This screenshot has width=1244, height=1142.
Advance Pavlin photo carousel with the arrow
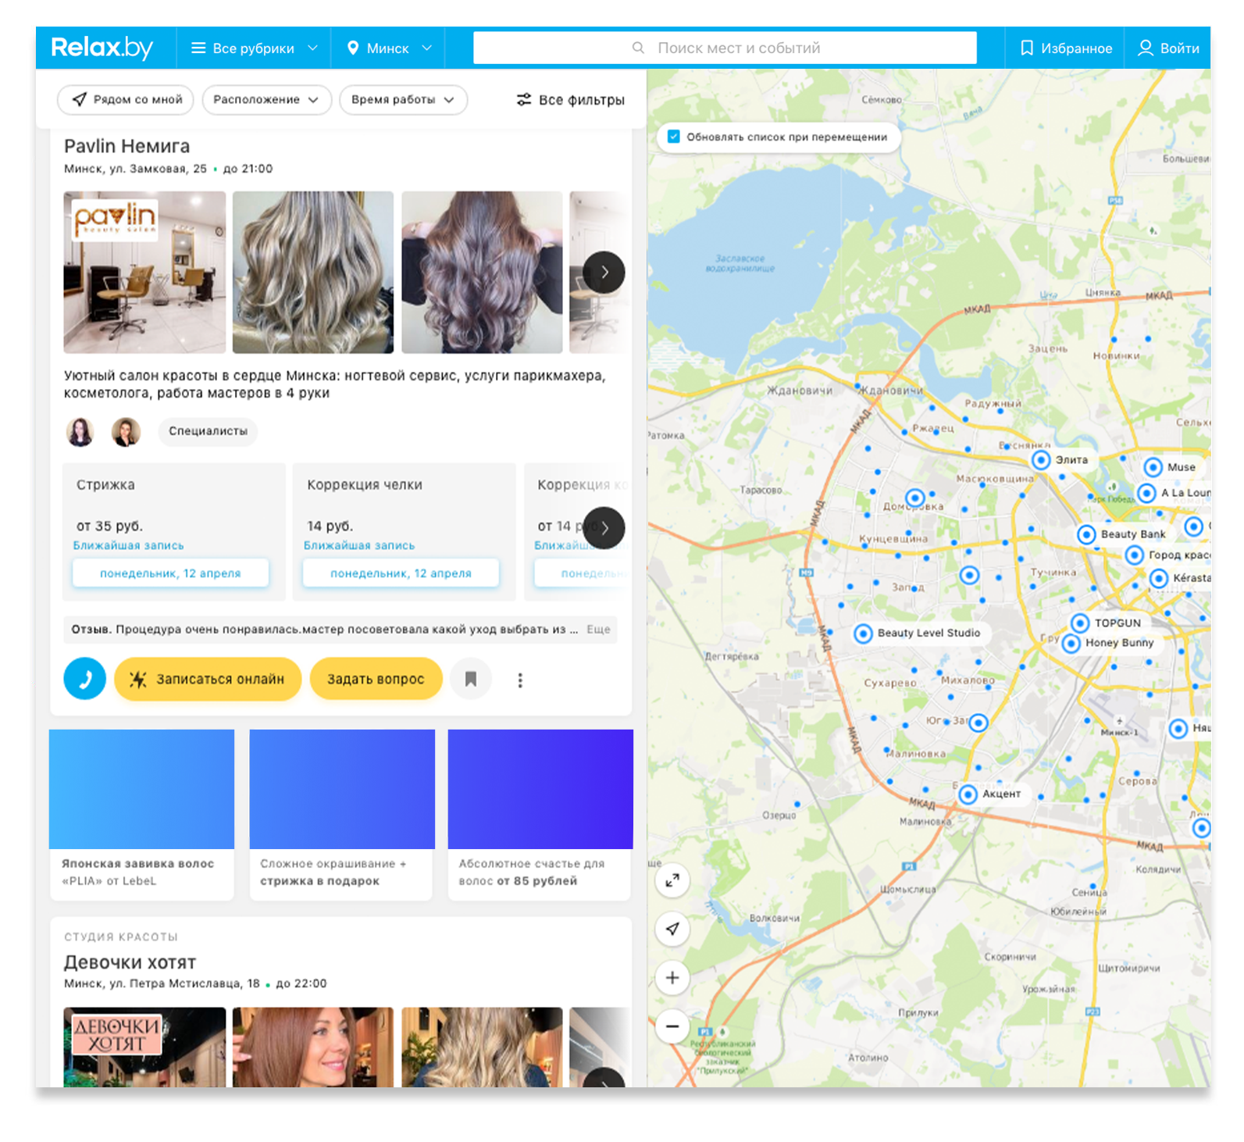point(604,273)
